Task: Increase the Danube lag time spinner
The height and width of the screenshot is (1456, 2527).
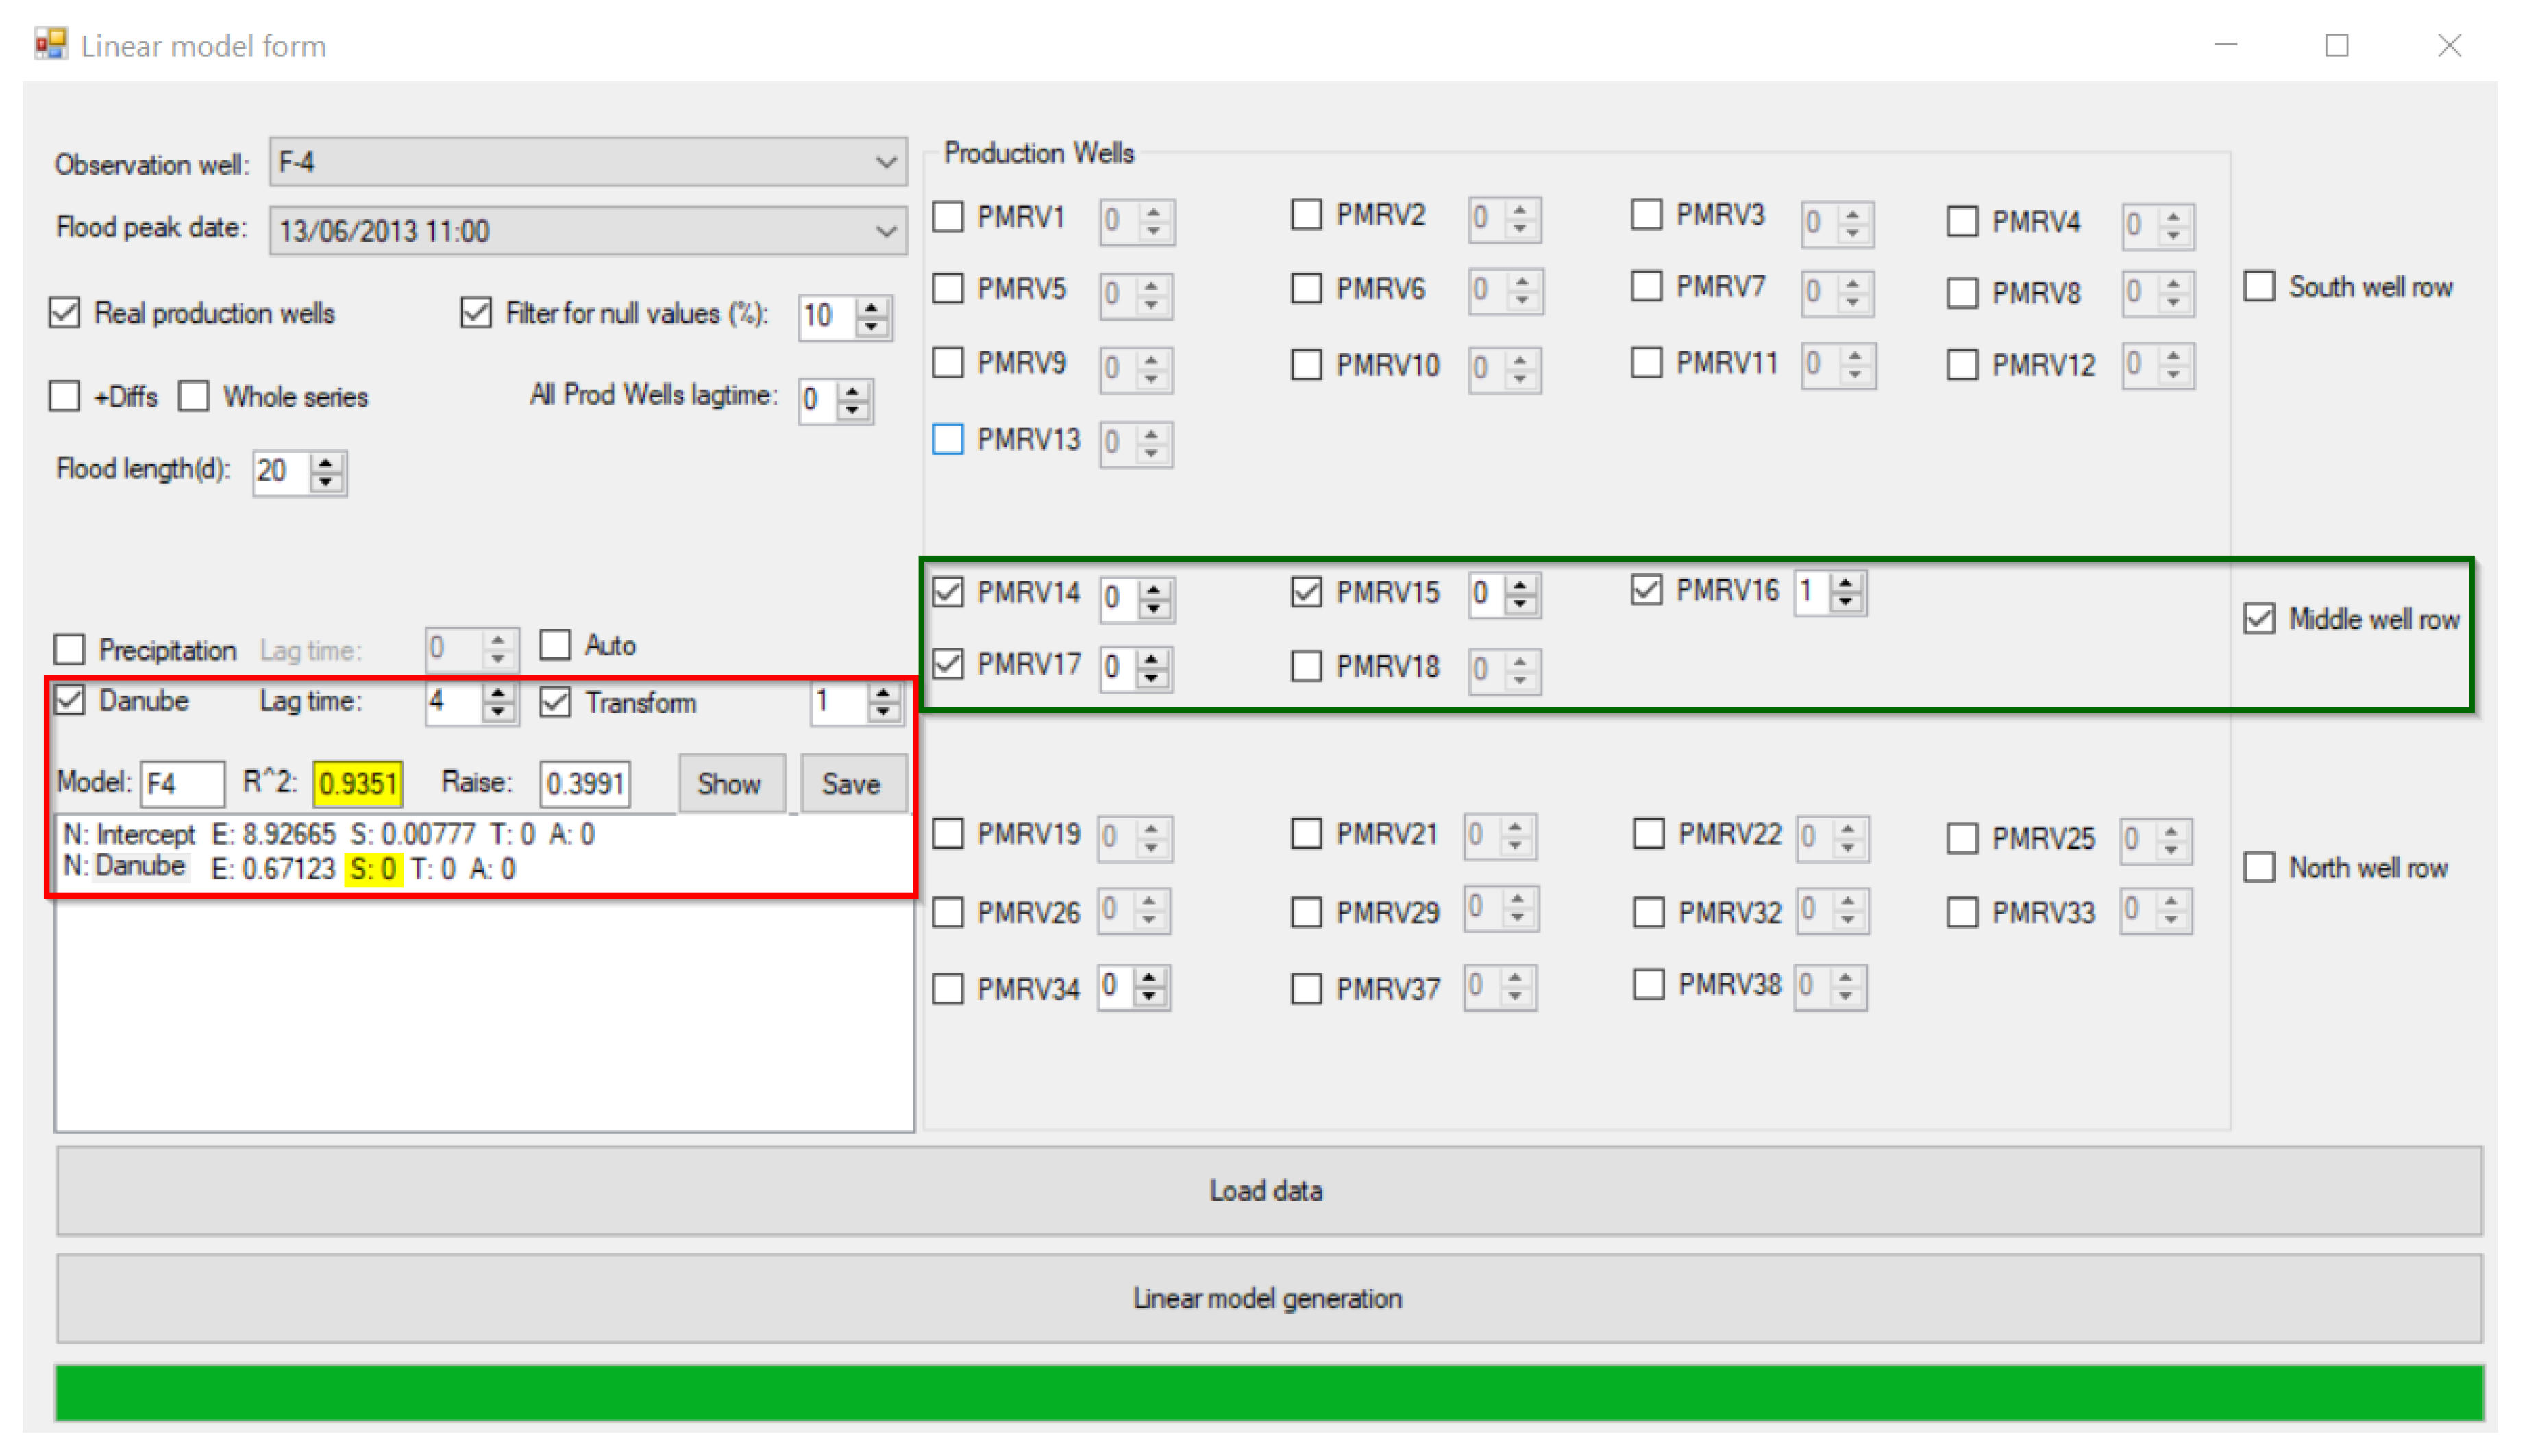Action: [497, 692]
